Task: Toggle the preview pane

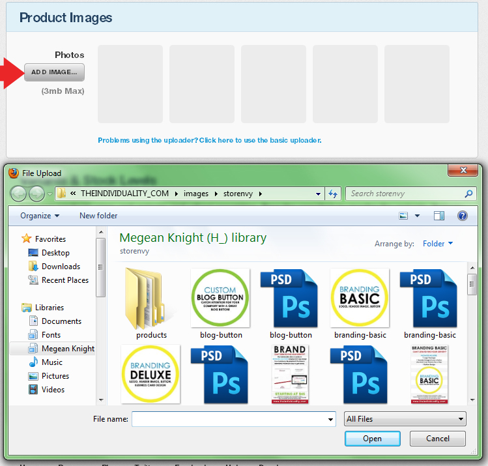Action: point(439,216)
